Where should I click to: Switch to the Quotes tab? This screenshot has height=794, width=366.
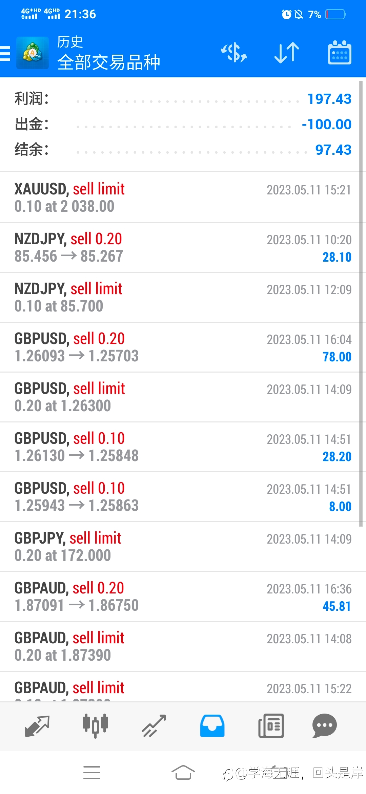[37, 726]
